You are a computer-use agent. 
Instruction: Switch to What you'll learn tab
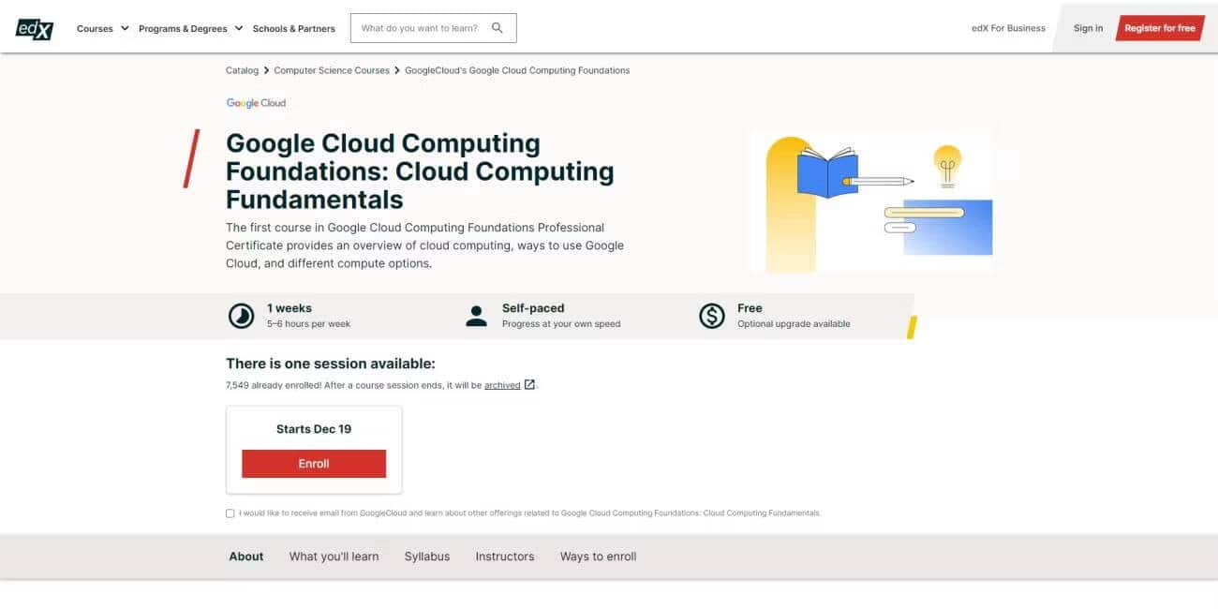(x=334, y=557)
